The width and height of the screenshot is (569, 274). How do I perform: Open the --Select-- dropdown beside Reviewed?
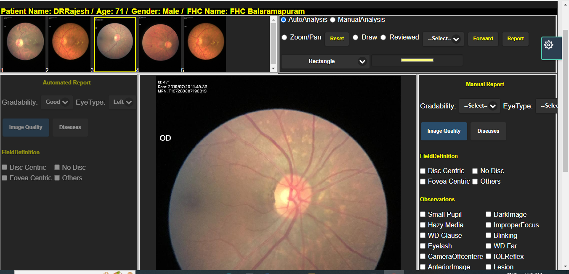point(443,39)
